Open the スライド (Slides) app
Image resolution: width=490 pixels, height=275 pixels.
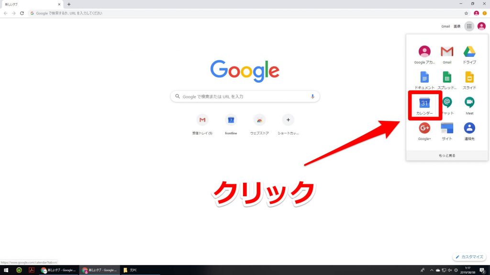pyautogui.click(x=469, y=80)
